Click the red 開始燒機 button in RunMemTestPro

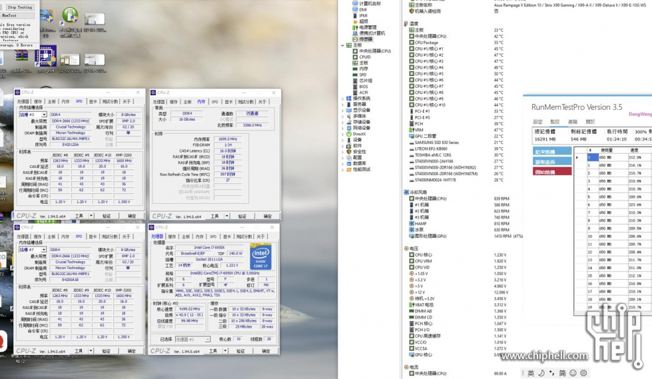[x=552, y=172]
